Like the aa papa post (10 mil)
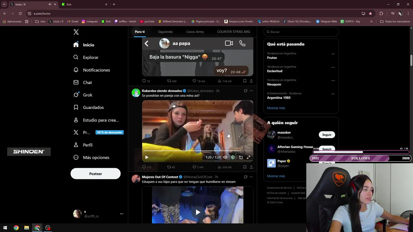The height and width of the screenshot is (232, 413). pos(198,81)
